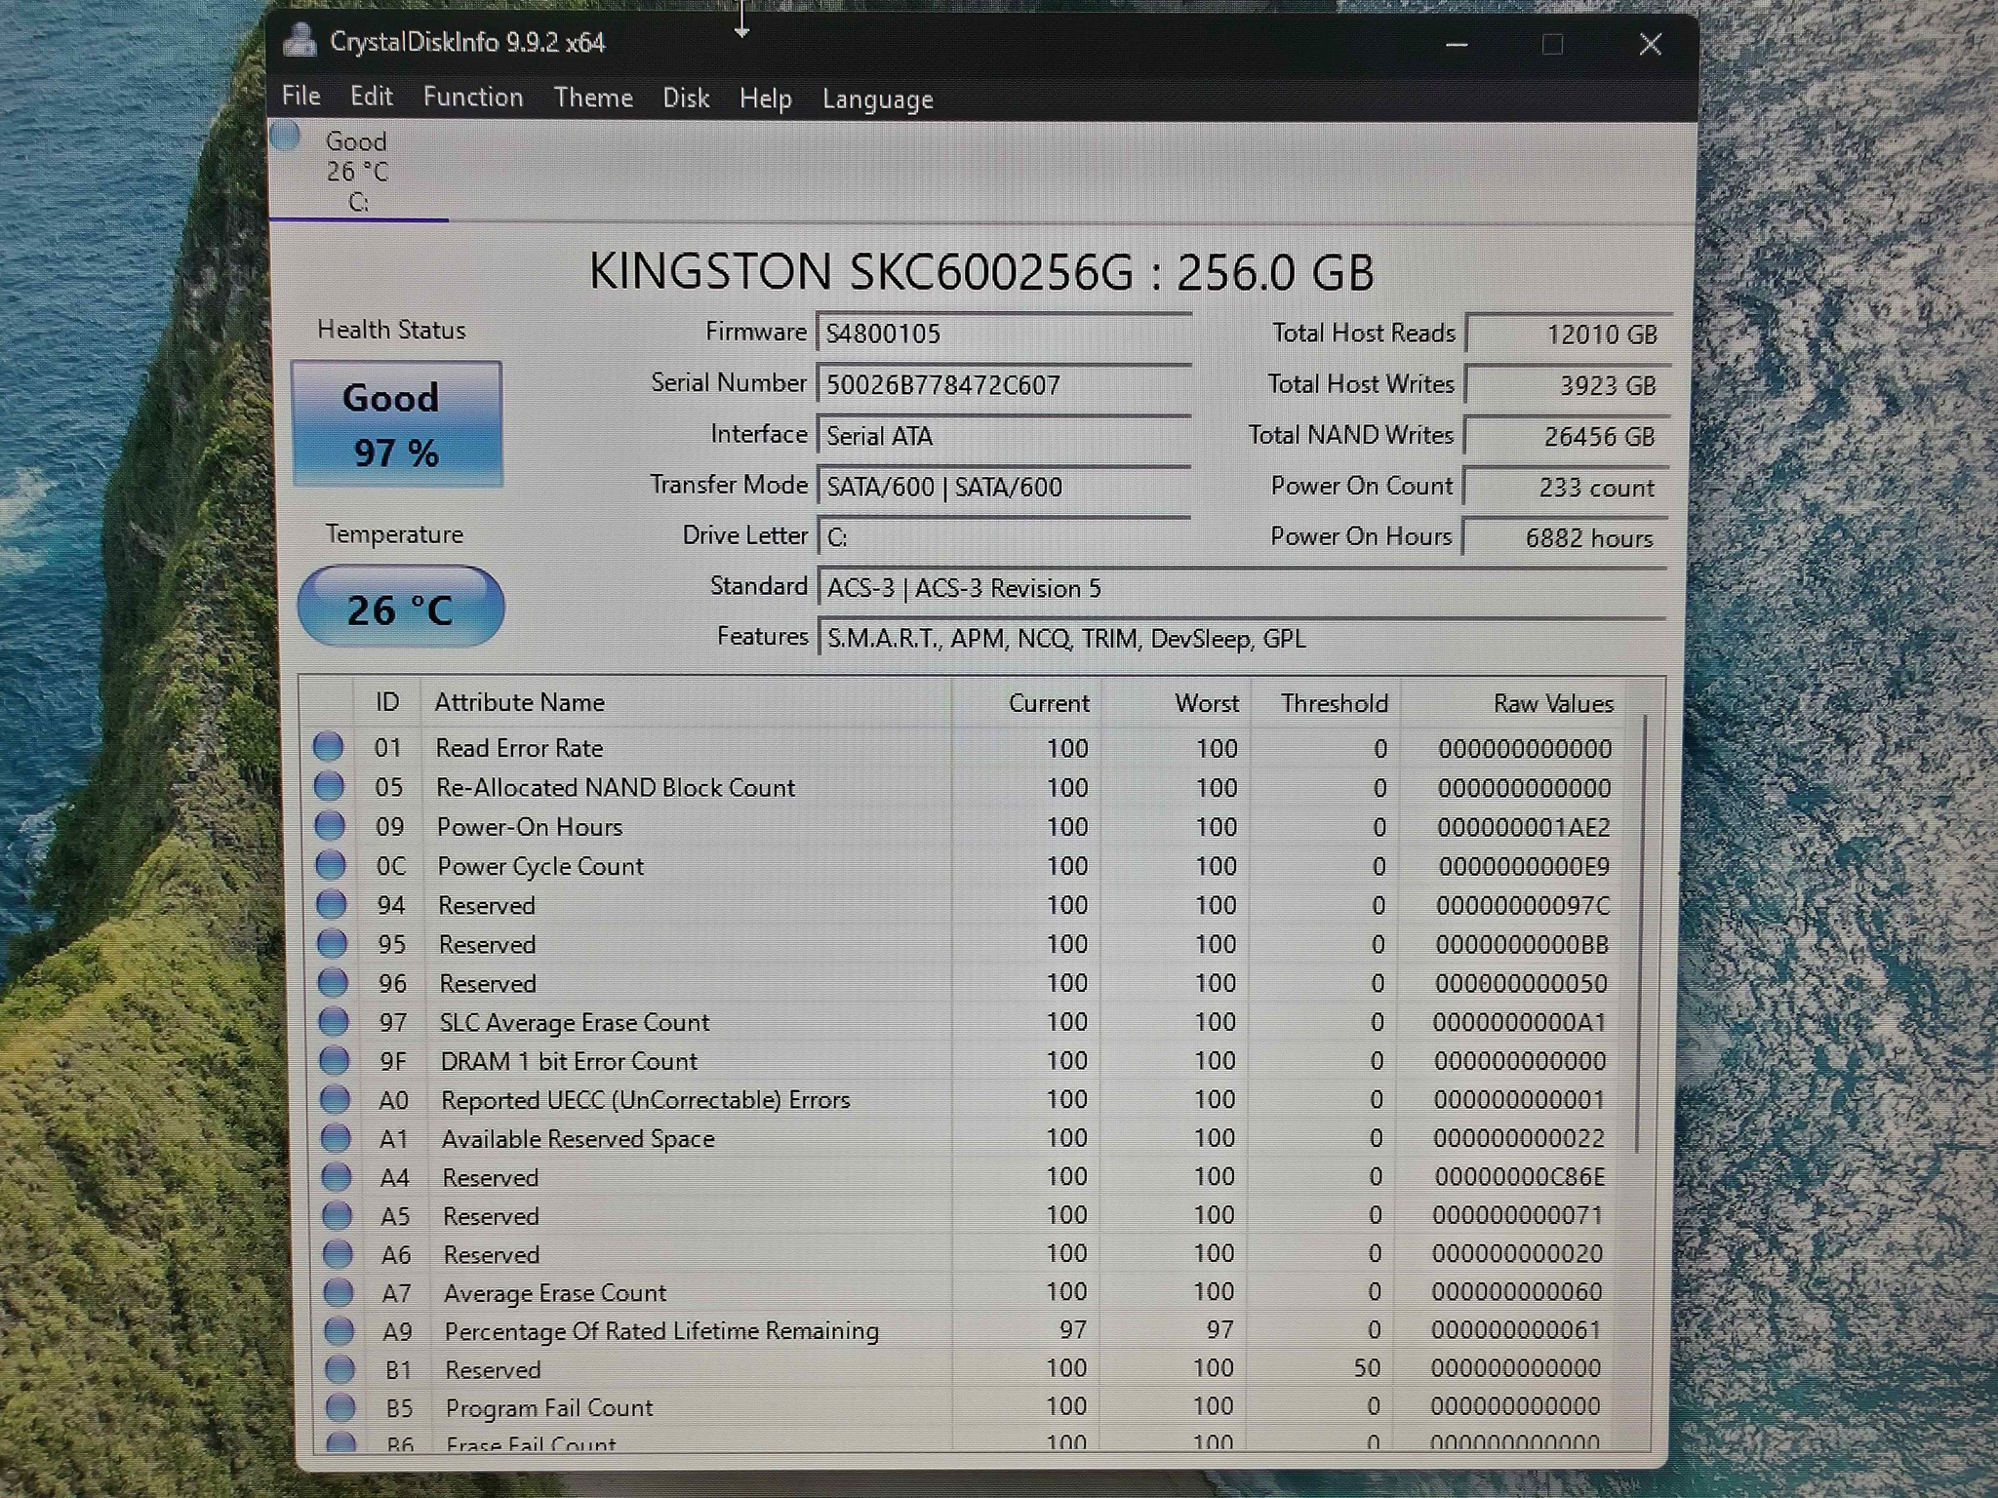Viewport: 1998px width, 1498px height.
Task: Click the Standard field ACS-3 Revision 5
Action: click(1242, 588)
